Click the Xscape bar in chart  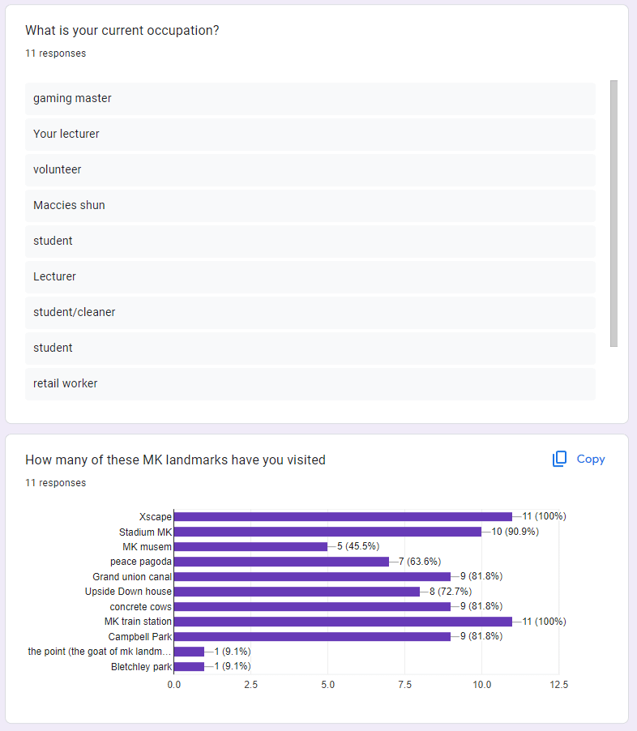pos(343,516)
